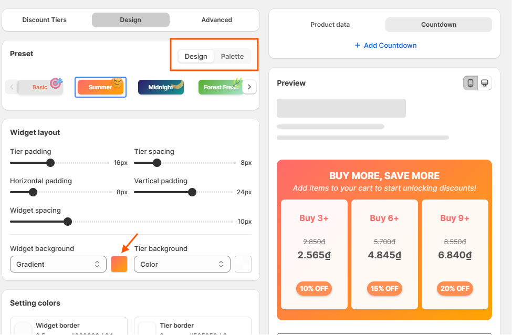Switch preview to desktop view icon
Viewport: 512px width, 335px height.
(x=485, y=83)
